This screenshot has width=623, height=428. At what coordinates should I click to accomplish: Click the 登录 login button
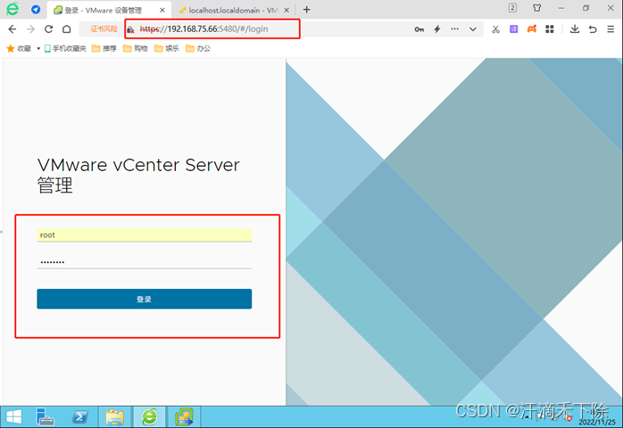[x=145, y=299]
